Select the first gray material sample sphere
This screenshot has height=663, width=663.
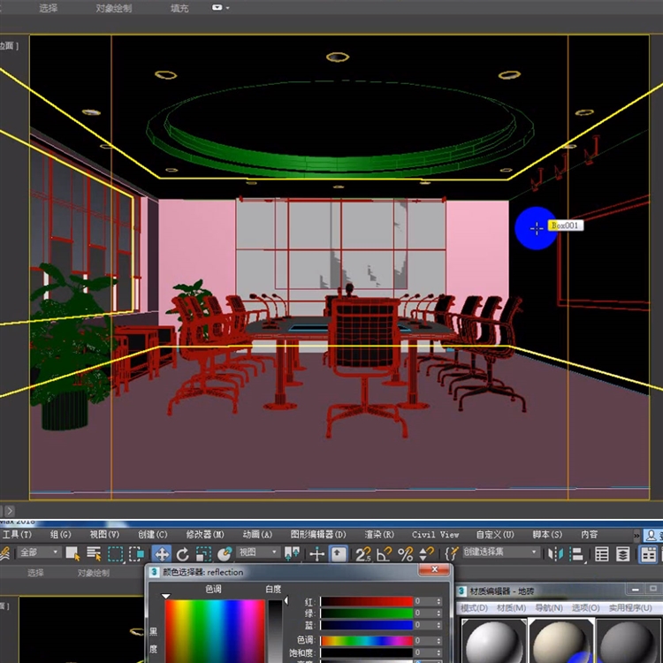tap(493, 641)
